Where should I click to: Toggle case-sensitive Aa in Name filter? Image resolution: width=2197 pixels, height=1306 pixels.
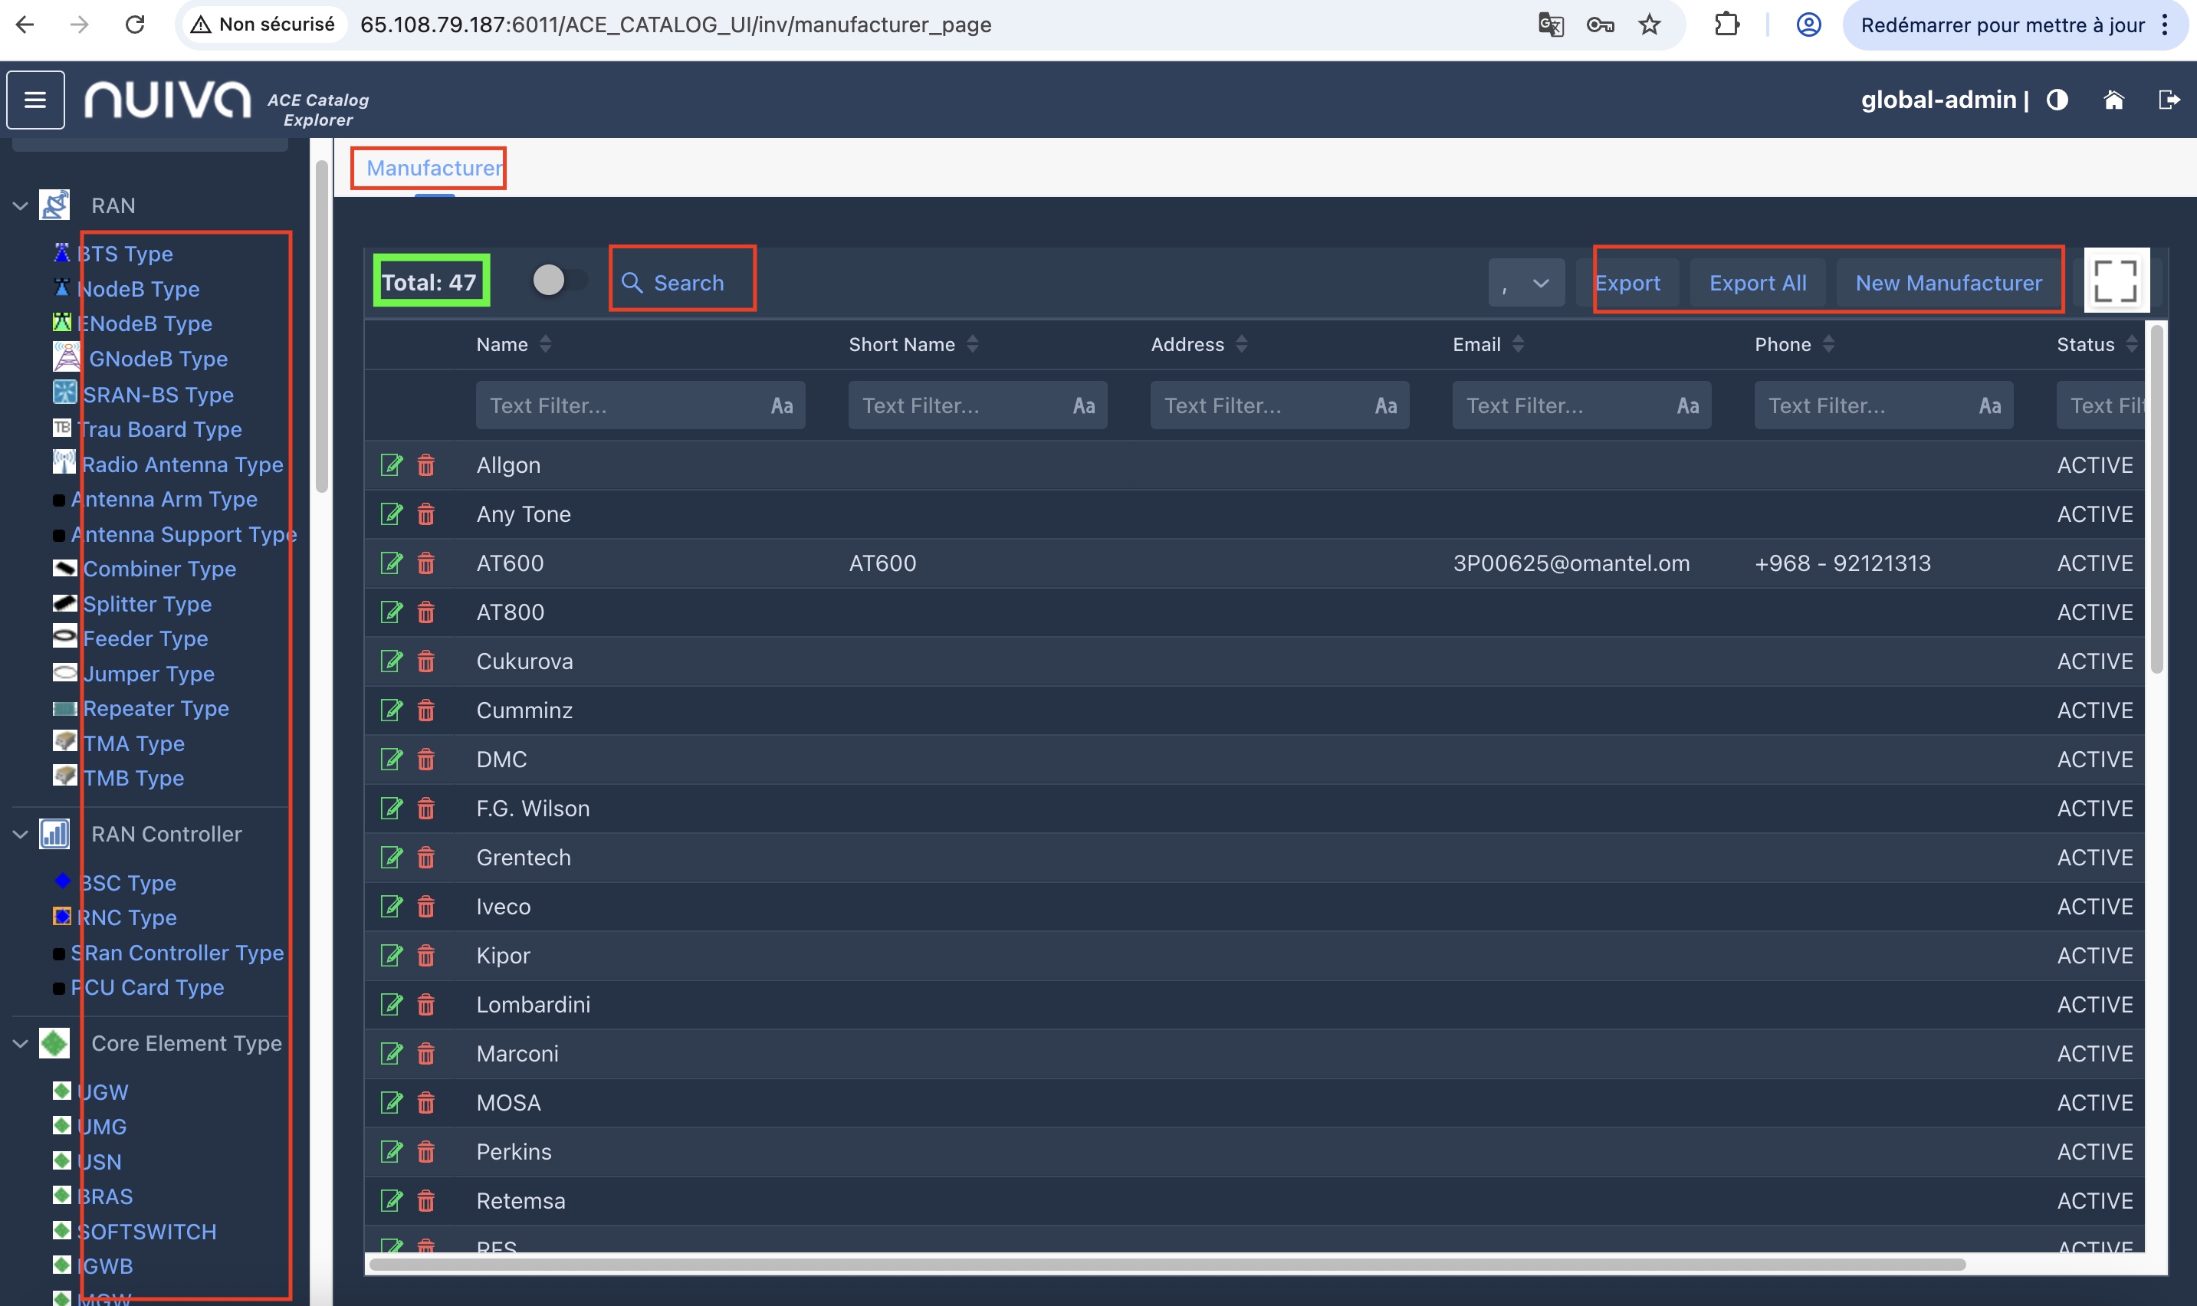point(782,405)
